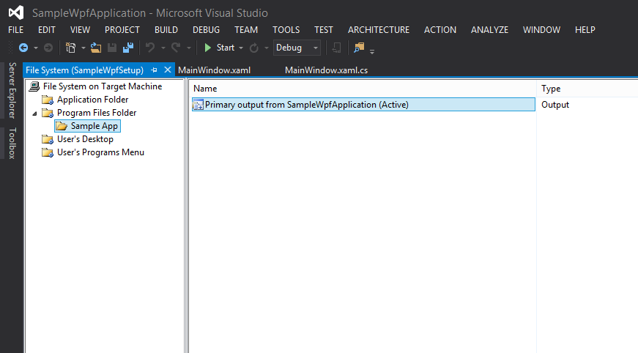Viewport: 638px width, 353px height.
Task: Open the WINDOW menu
Action: (x=541, y=30)
